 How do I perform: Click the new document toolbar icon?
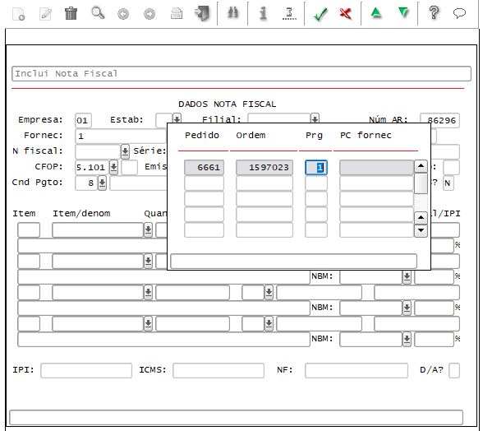click(18, 14)
